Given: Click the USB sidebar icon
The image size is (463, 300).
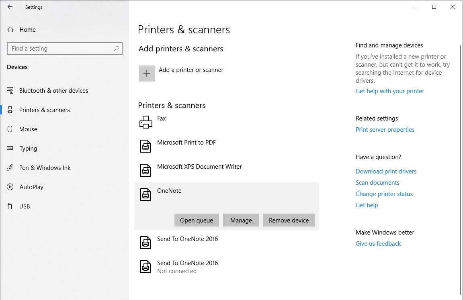Looking at the screenshot, I should click(x=10, y=206).
